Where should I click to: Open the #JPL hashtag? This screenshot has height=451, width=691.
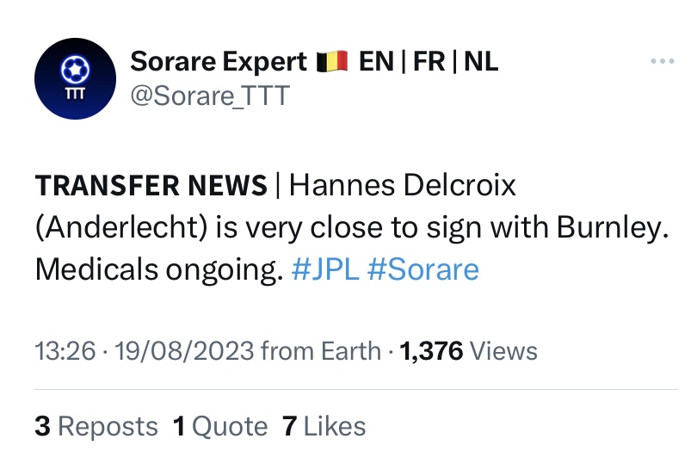pos(325,269)
